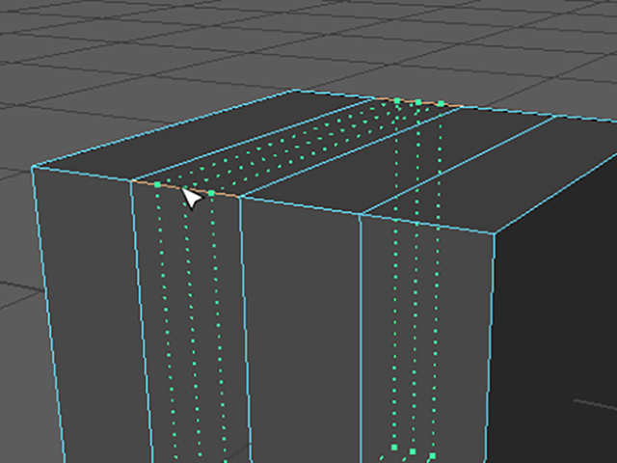This screenshot has width=617, height=463.
Task: Select green loop marker right of the cursor
Action: click(211, 193)
